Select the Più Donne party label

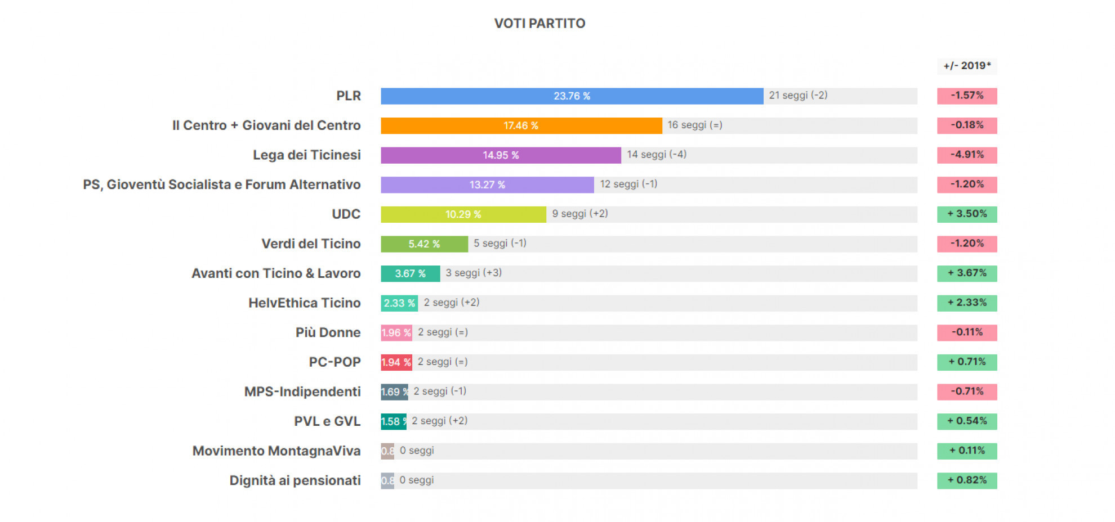328,332
